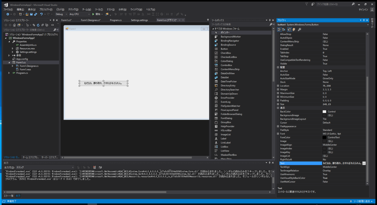377x205 pixels.
Task: Refresh the Solution Explorer
Action: tap(38, 25)
